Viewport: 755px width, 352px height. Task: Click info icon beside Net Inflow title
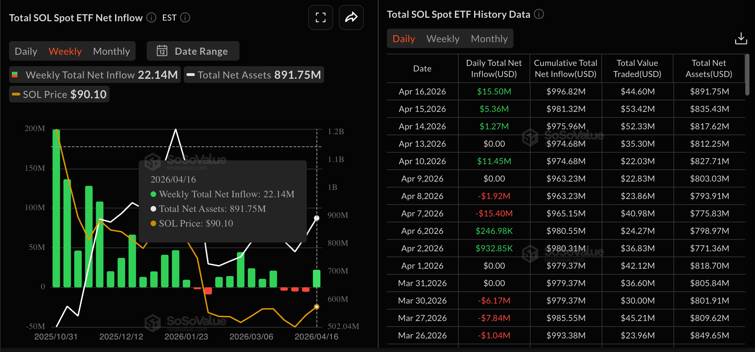151,17
